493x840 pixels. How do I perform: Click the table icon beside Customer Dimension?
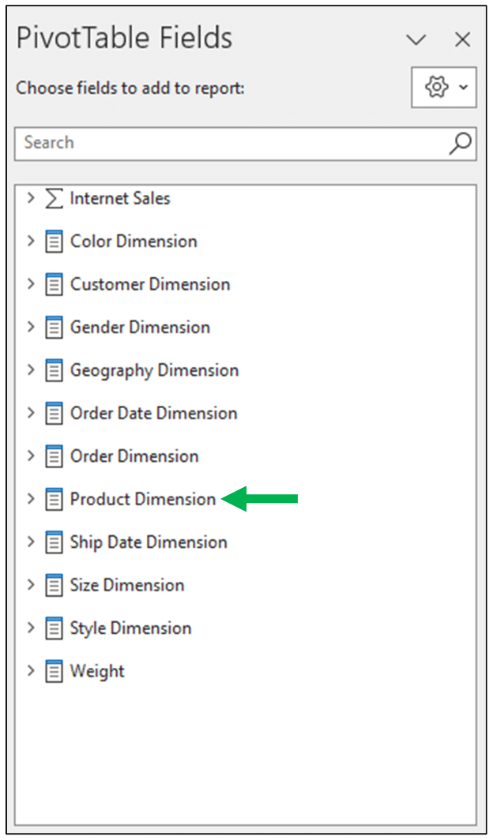[52, 284]
